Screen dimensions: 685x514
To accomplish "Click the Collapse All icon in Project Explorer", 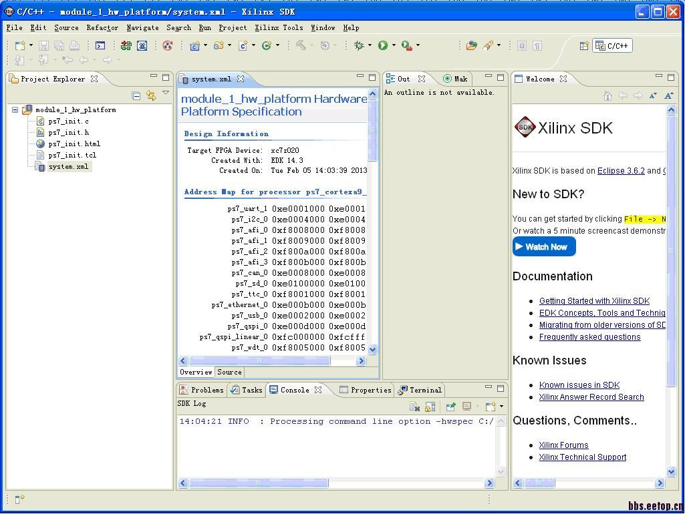I will tap(136, 96).
